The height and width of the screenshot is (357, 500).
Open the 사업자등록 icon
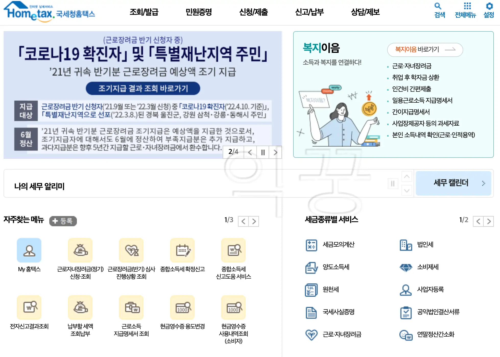point(406,290)
